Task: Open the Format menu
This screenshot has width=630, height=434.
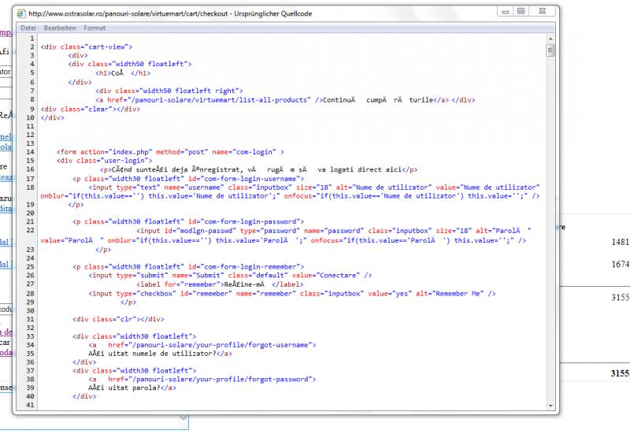Action: point(94,28)
